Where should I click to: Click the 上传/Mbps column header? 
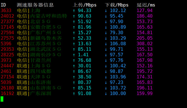(85, 5)
